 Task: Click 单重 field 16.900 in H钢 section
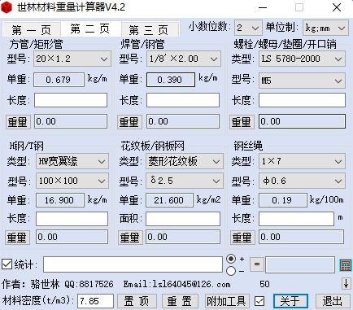pyautogui.click(x=60, y=200)
